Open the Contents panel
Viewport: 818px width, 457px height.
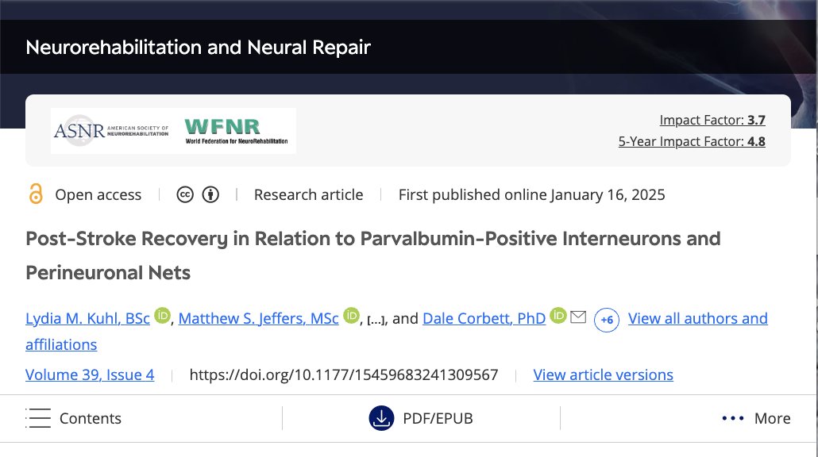[x=90, y=417]
